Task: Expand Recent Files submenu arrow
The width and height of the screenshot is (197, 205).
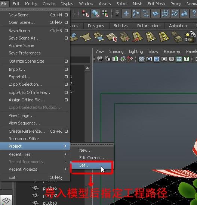Action: 65,154
